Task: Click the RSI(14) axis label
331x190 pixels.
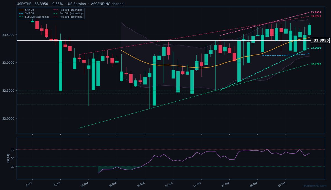Action: click(x=9, y=158)
